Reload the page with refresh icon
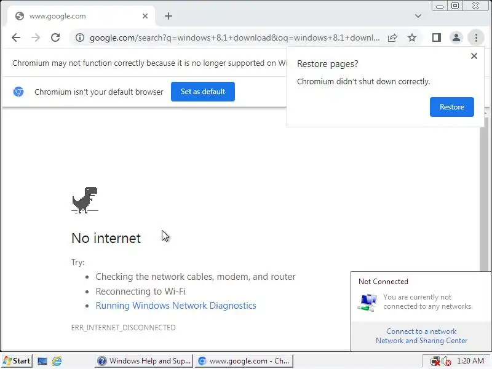492x369 pixels. [x=55, y=38]
